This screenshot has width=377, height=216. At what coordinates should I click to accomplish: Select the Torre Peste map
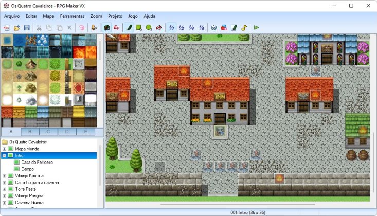pyautogui.click(x=26, y=189)
